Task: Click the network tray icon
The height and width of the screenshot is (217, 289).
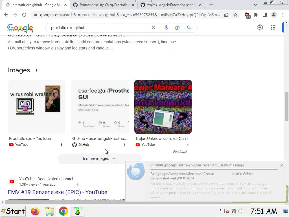Action: coord(233,211)
